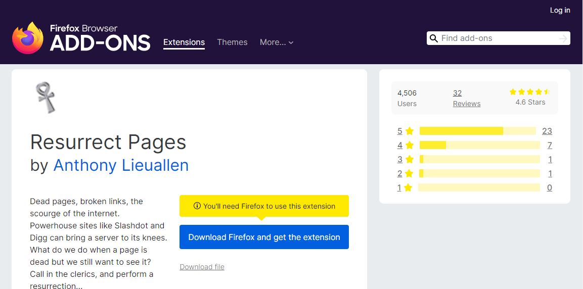Screen dimensions: 583x289
Task: Open the Themes tab
Action: click(x=232, y=42)
